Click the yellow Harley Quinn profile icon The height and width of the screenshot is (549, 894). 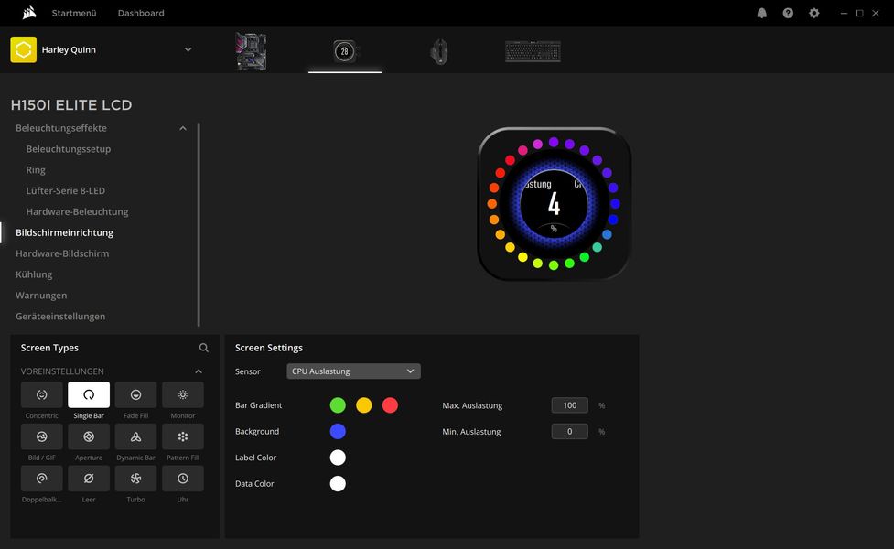point(24,49)
